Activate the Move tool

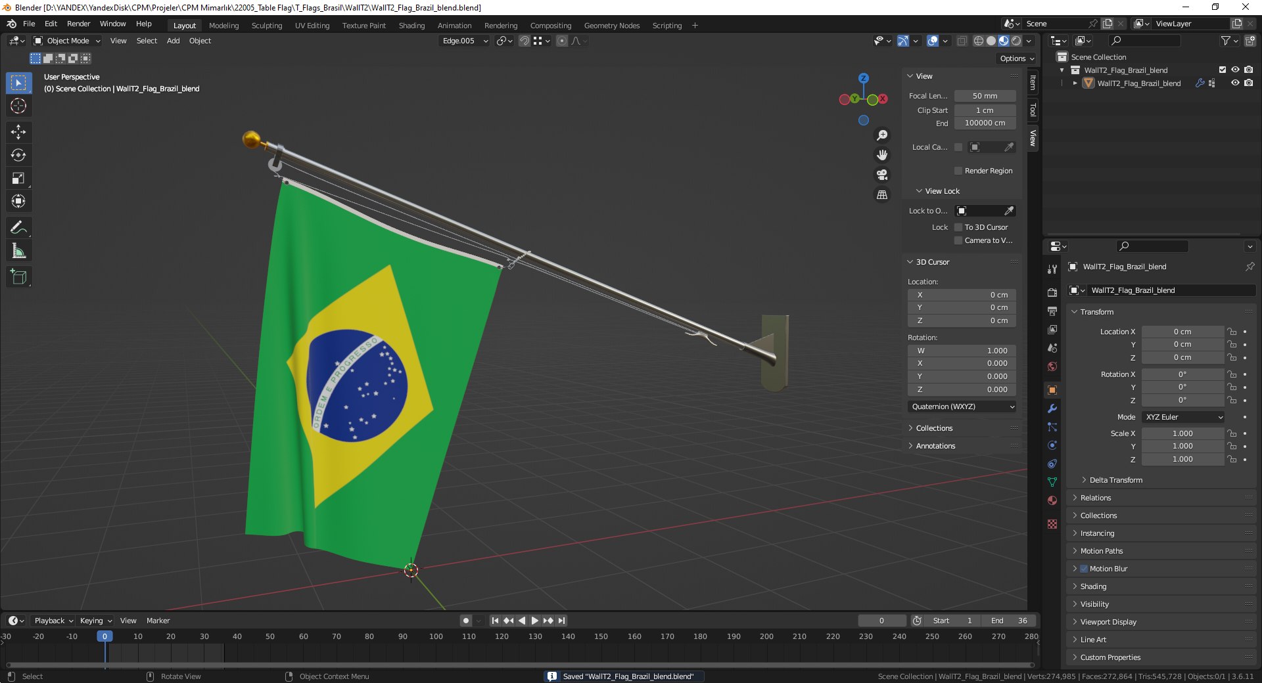point(18,132)
